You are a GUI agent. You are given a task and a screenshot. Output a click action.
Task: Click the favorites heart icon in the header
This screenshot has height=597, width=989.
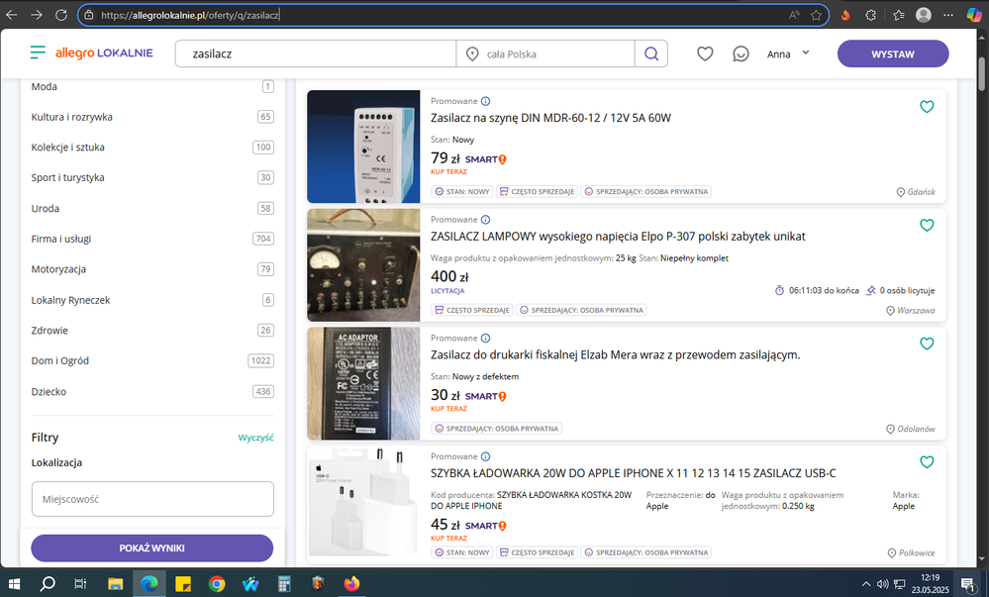(705, 53)
